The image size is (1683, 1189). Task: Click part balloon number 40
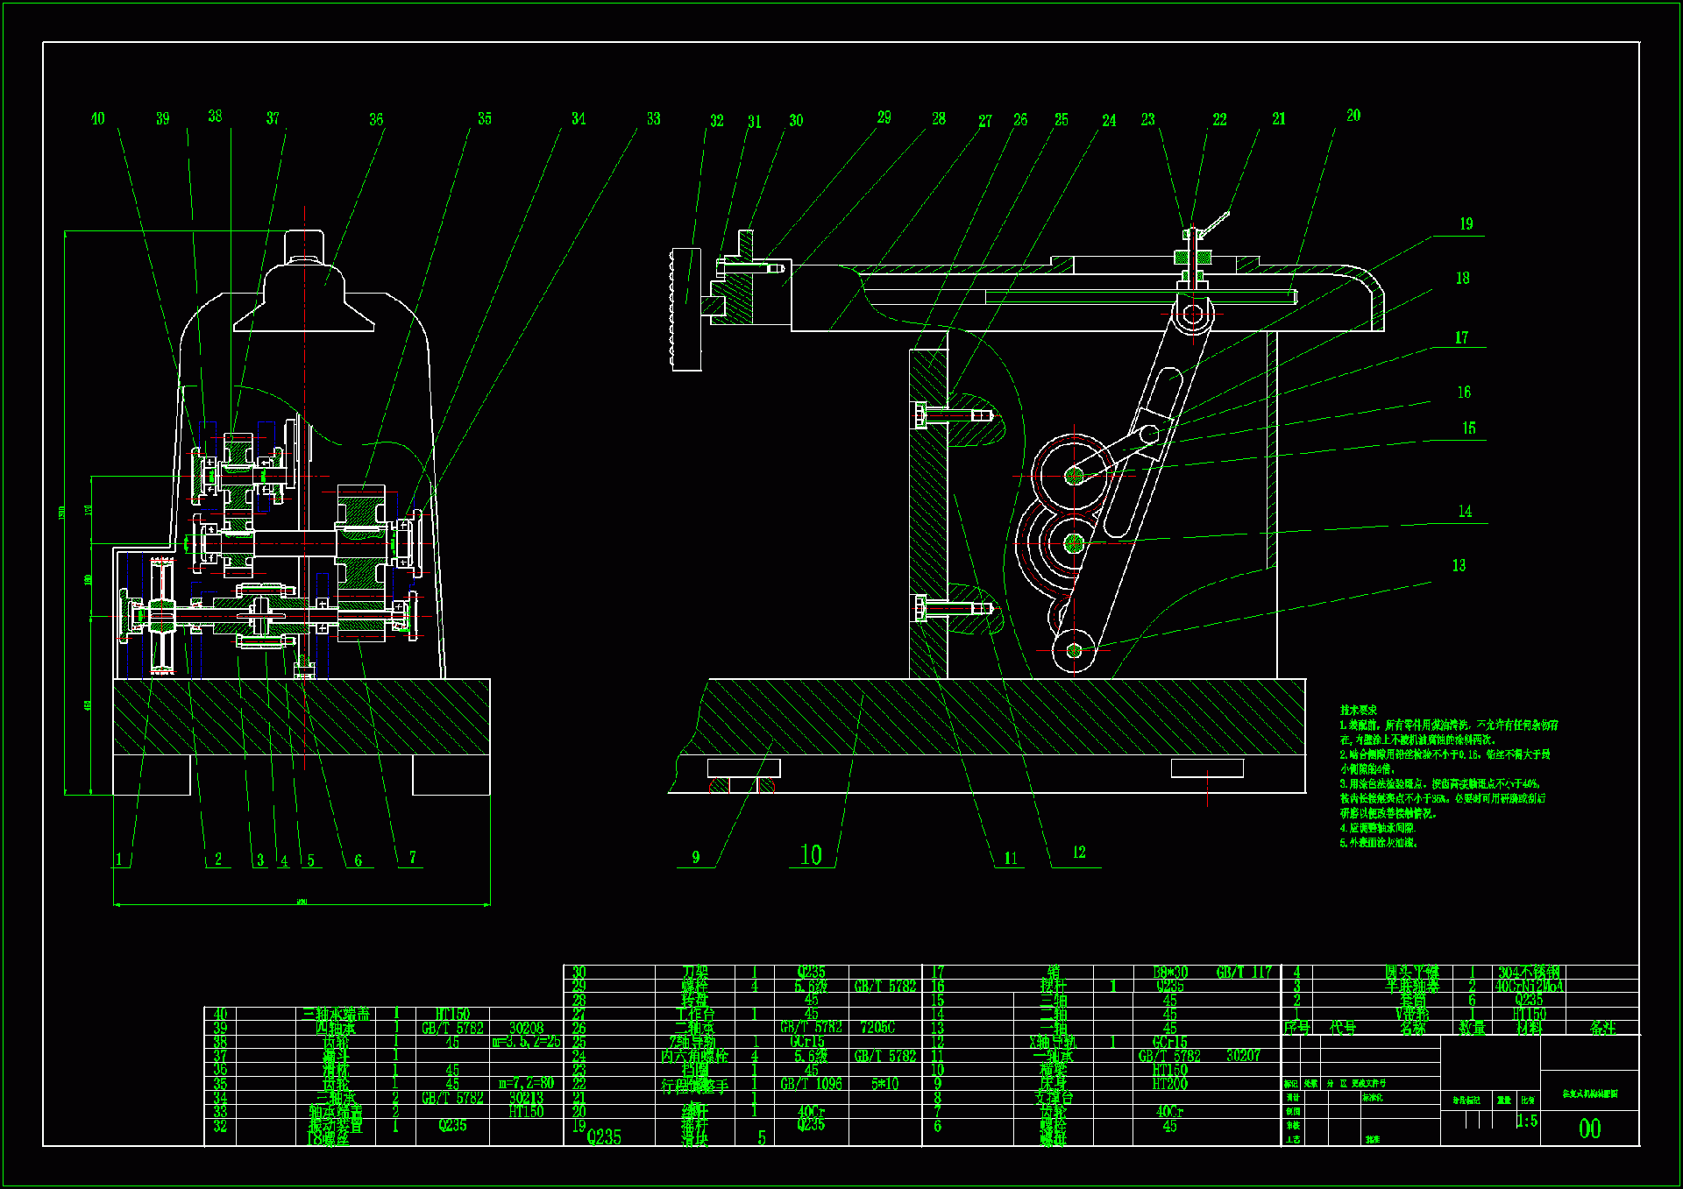pyautogui.click(x=97, y=119)
